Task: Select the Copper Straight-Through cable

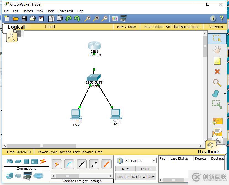Action: 81,164
